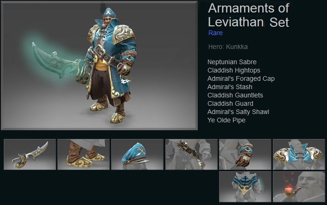
Task: Click the Claddish Hightops list entry
Action: click(x=234, y=70)
